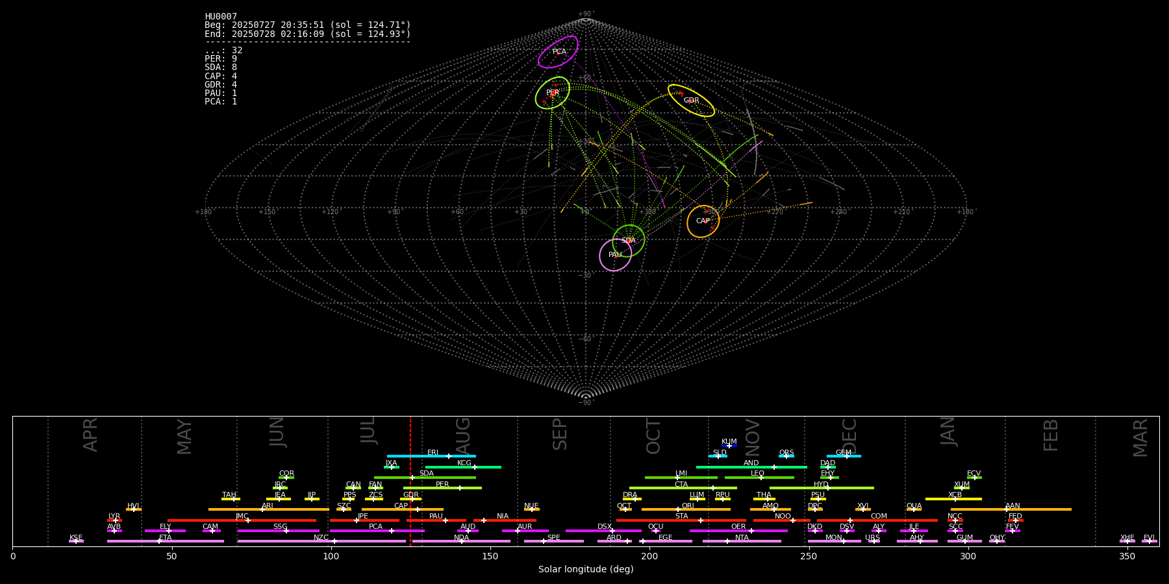The image size is (1169, 584).
Task: Click the SDA radiant circle in sky map
Action: [629, 241]
